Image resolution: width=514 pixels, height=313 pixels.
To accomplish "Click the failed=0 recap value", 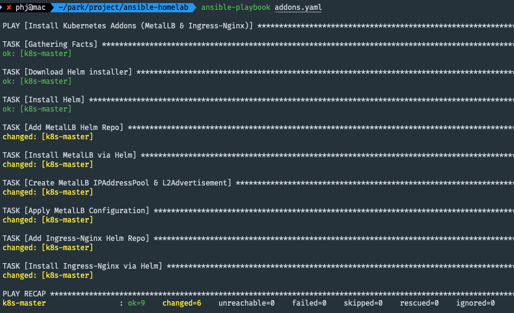I will [x=309, y=303].
